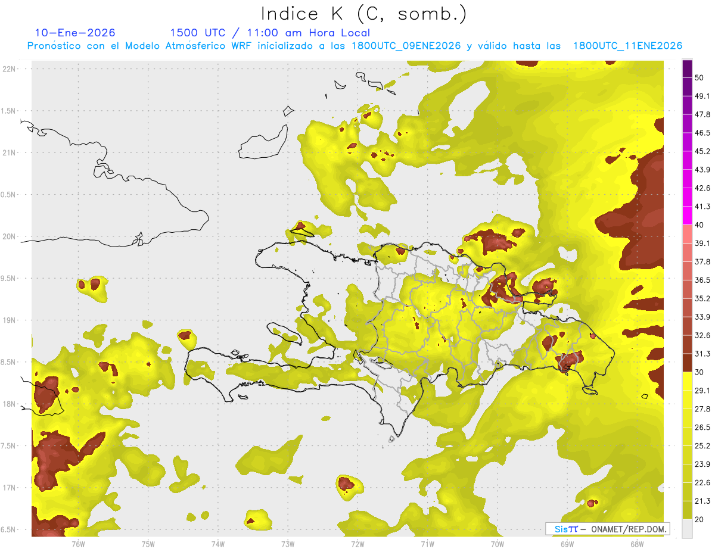The height and width of the screenshot is (552, 715).
Task: Click the "20N" latitude axis label
Action: tap(8, 236)
